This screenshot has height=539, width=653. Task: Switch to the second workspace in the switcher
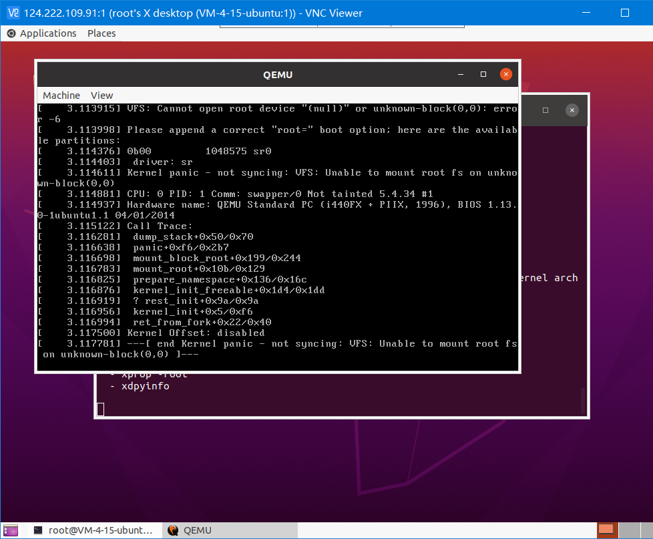(x=629, y=530)
